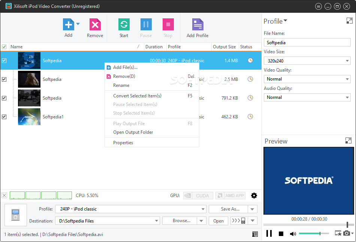Click the iPod device profile icon
The width and height of the screenshot is (356, 242).
(x=15, y=215)
